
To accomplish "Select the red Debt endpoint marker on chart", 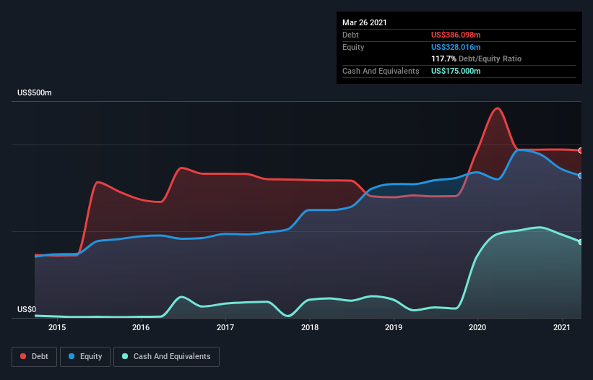I will click(x=581, y=150).
